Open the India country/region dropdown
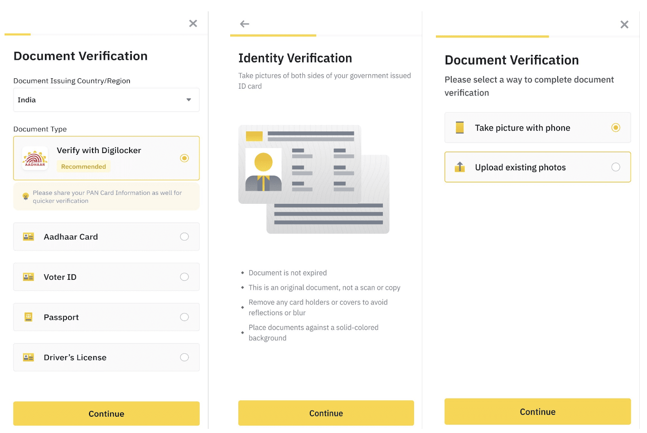 pos(106,100)
